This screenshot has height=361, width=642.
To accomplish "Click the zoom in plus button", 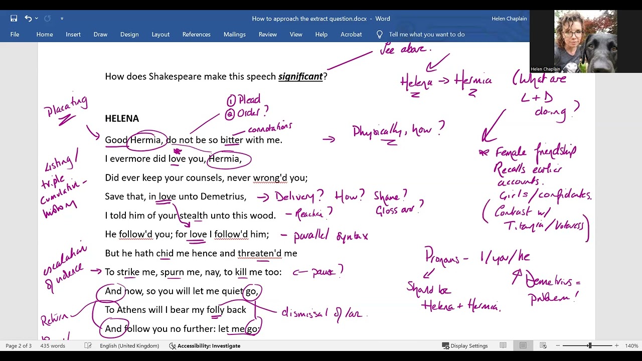I will [616, 345].
